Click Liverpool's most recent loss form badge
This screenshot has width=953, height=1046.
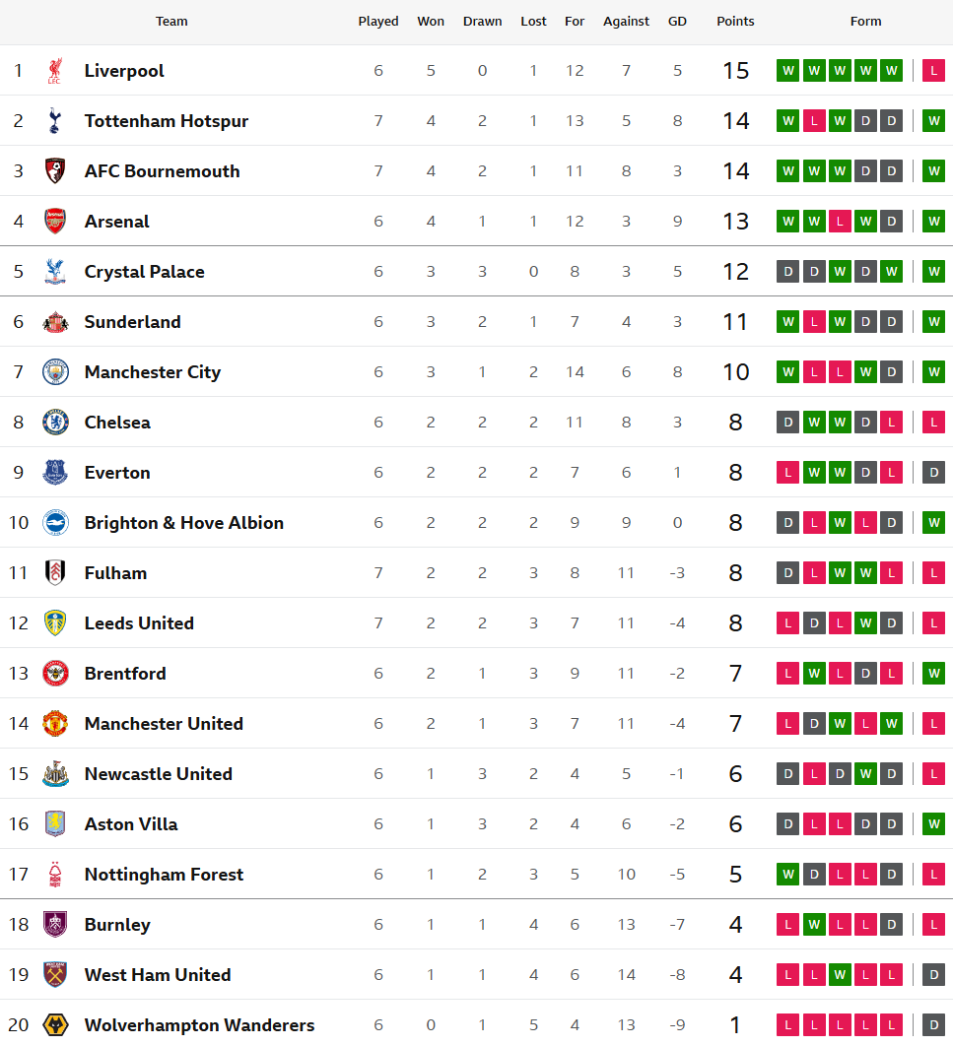[x=933, y=71]
